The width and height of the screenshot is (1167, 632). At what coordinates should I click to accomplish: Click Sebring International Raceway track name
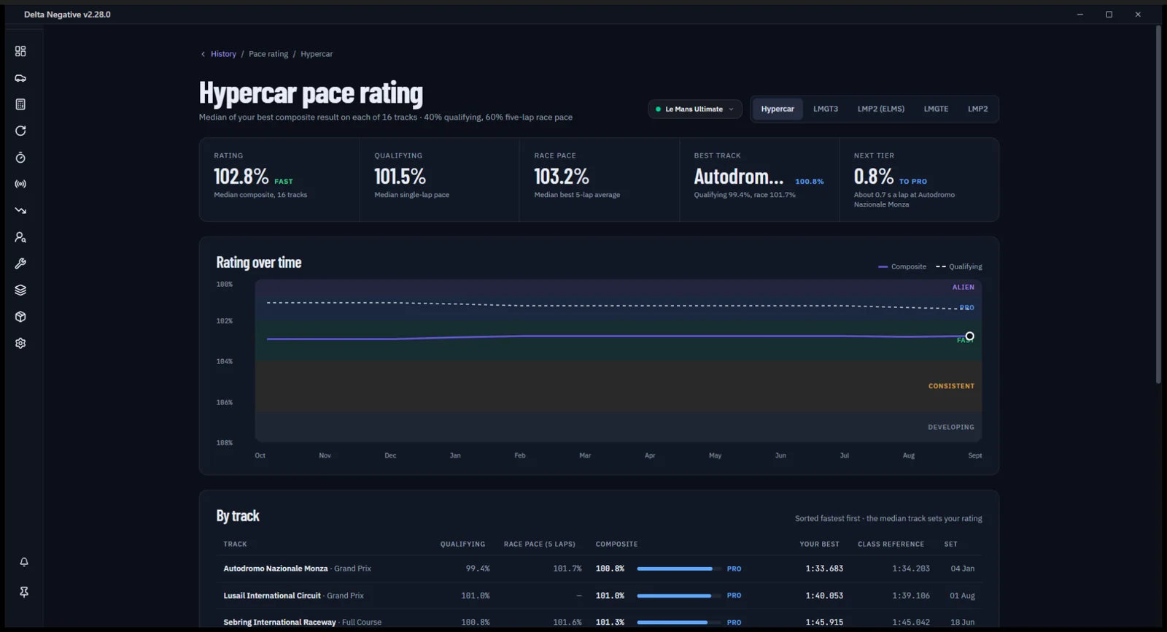[279, 623]
